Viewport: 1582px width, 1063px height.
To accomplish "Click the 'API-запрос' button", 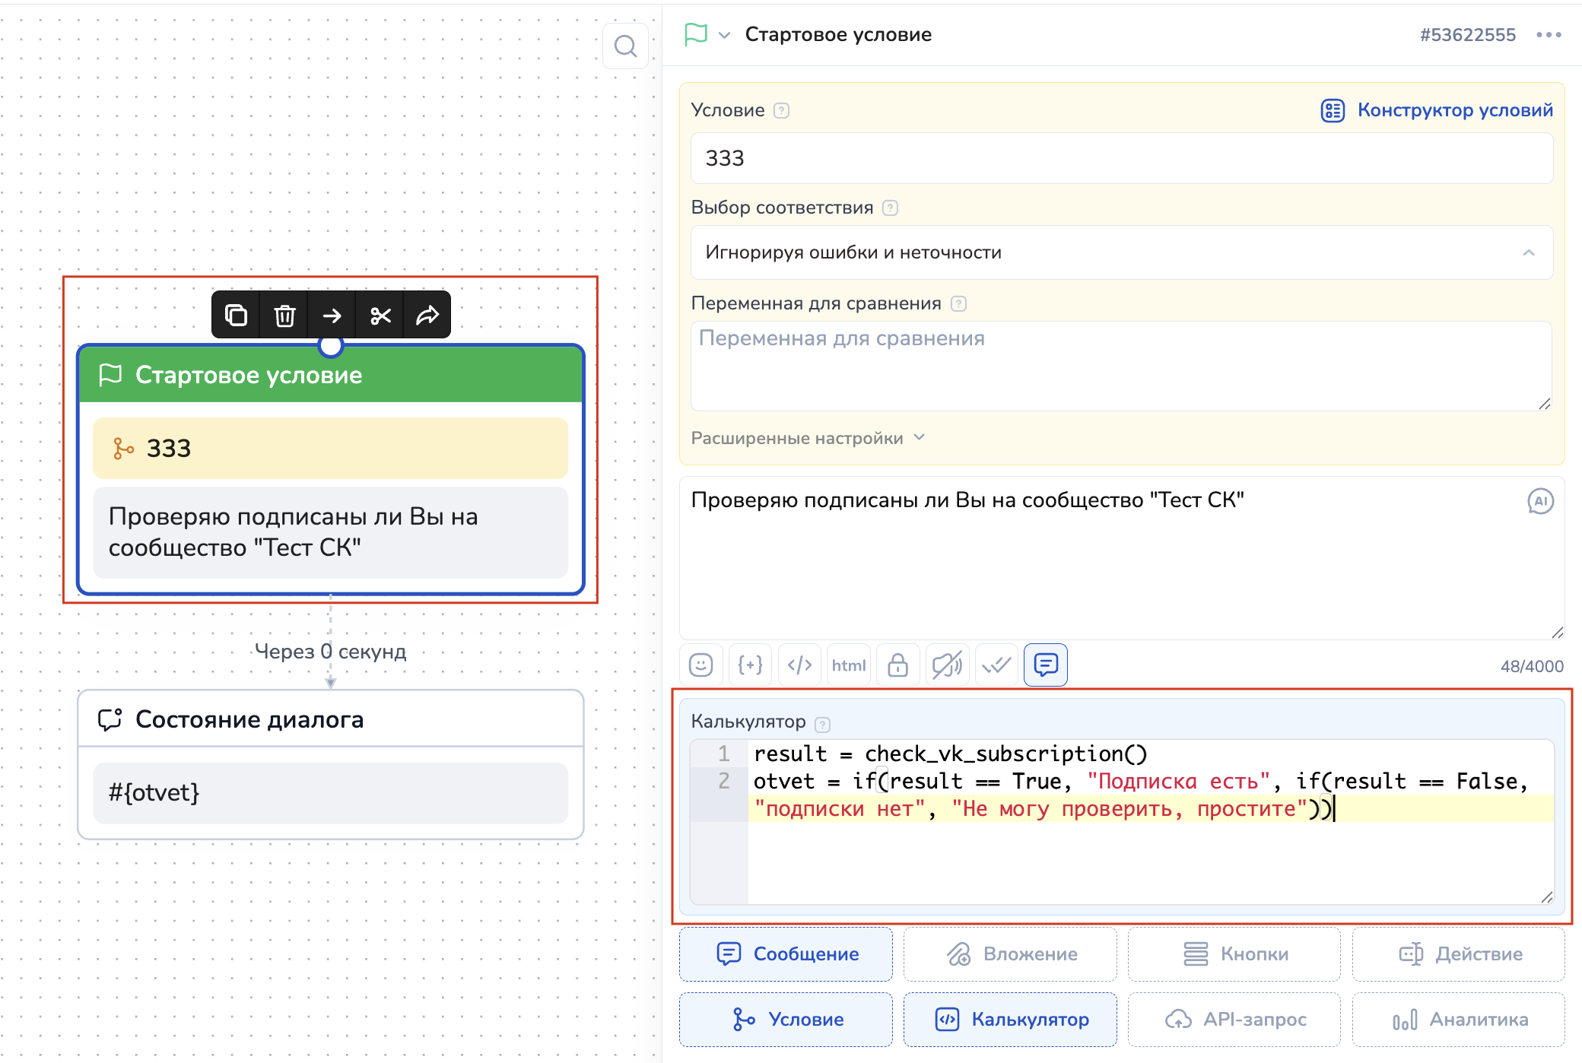I will (x=1234, y=1019).
